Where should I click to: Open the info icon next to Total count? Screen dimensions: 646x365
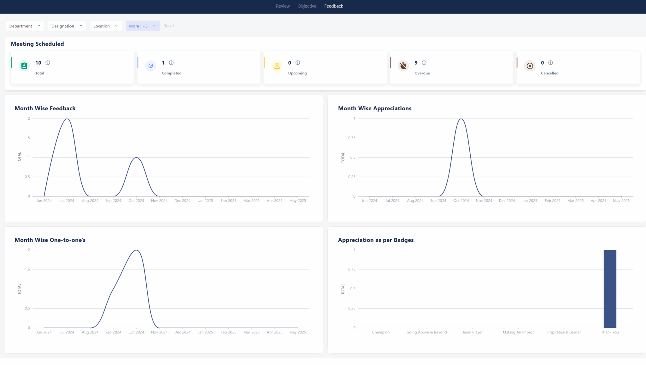click(x=48, y=63)
